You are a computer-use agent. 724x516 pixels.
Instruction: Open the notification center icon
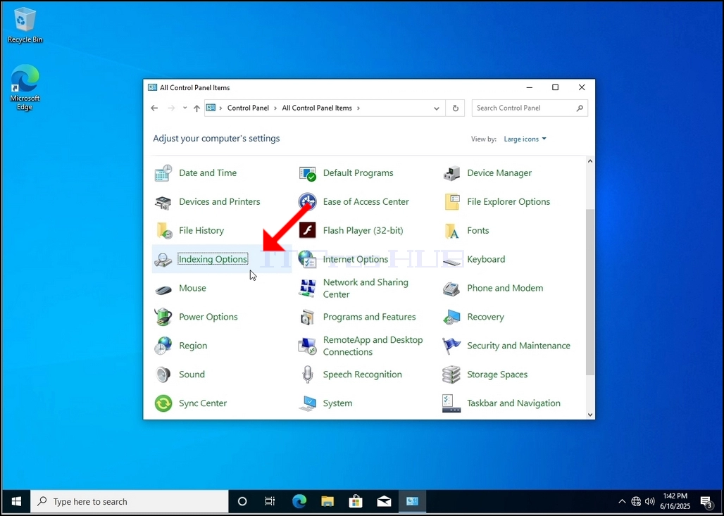point(706,502)
